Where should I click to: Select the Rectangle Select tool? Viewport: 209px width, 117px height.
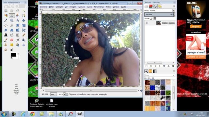(6, 11)
